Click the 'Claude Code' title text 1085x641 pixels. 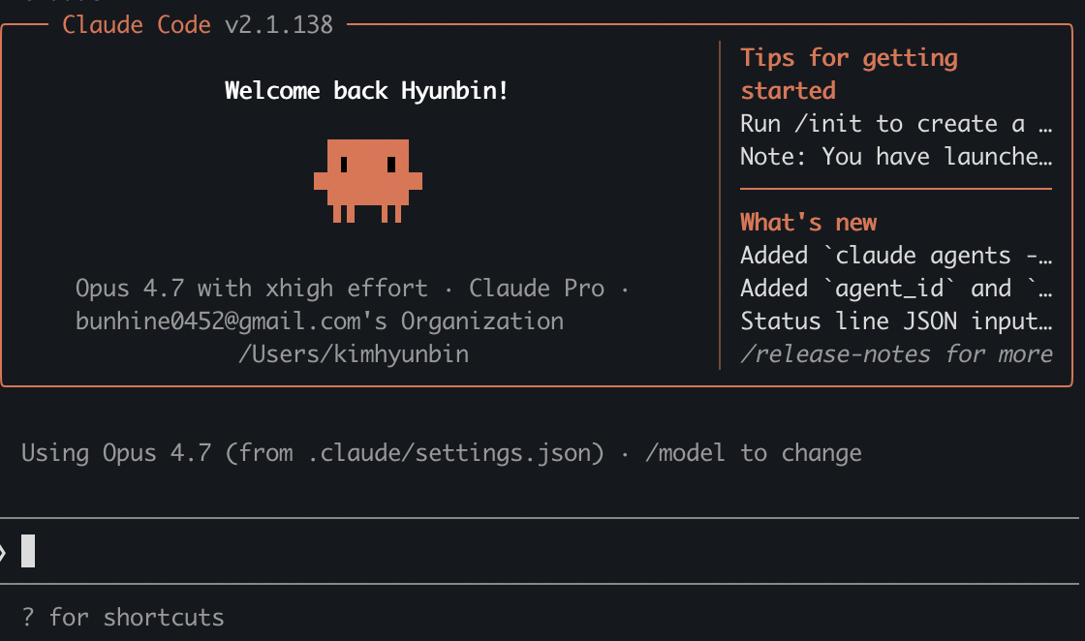137,25
